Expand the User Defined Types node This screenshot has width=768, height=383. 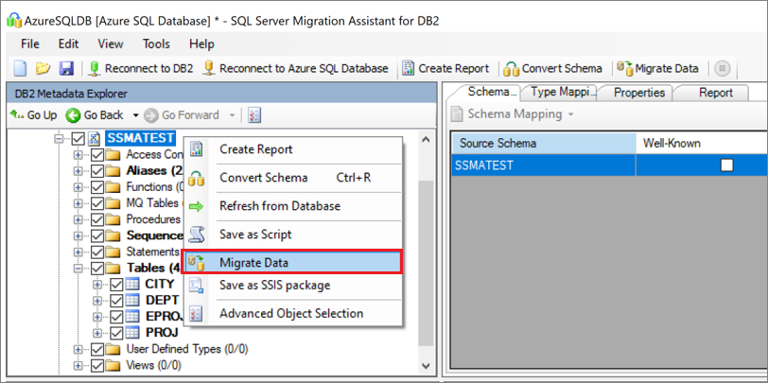[79, 349]
